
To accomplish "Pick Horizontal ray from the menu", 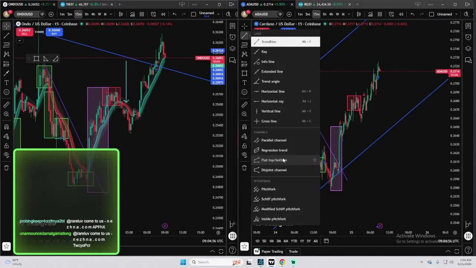I will (x=285, y=101).
